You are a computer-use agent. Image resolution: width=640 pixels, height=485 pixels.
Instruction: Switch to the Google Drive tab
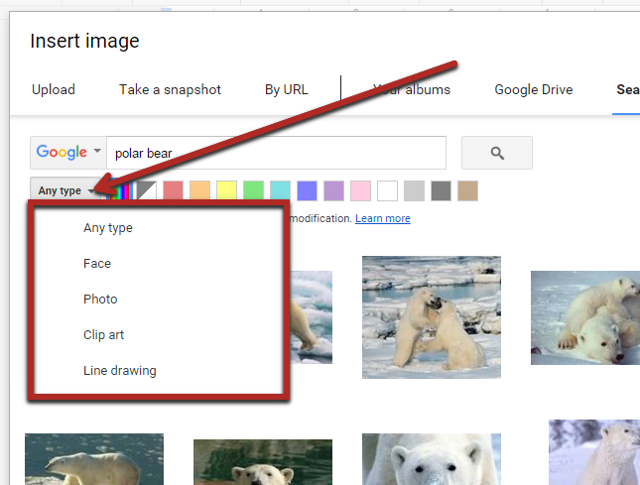pos(534,89)
